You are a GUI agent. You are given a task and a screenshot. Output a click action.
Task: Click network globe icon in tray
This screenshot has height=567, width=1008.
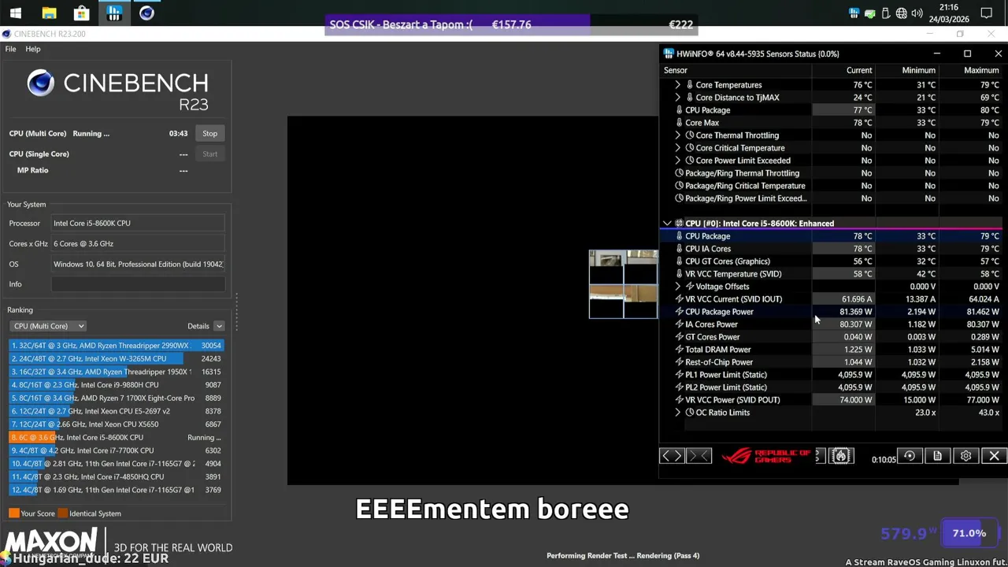pos(901,13)
